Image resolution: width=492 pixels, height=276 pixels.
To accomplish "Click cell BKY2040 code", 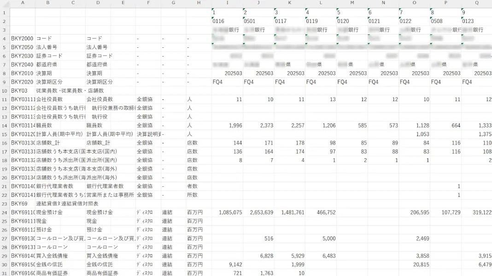I will coord(22,64).
